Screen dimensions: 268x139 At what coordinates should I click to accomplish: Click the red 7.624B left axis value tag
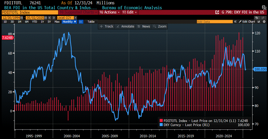click(x=7, y=38)
